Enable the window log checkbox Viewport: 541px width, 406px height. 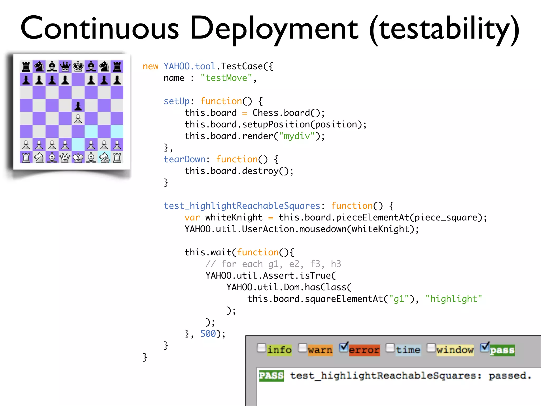click(431, 348)
